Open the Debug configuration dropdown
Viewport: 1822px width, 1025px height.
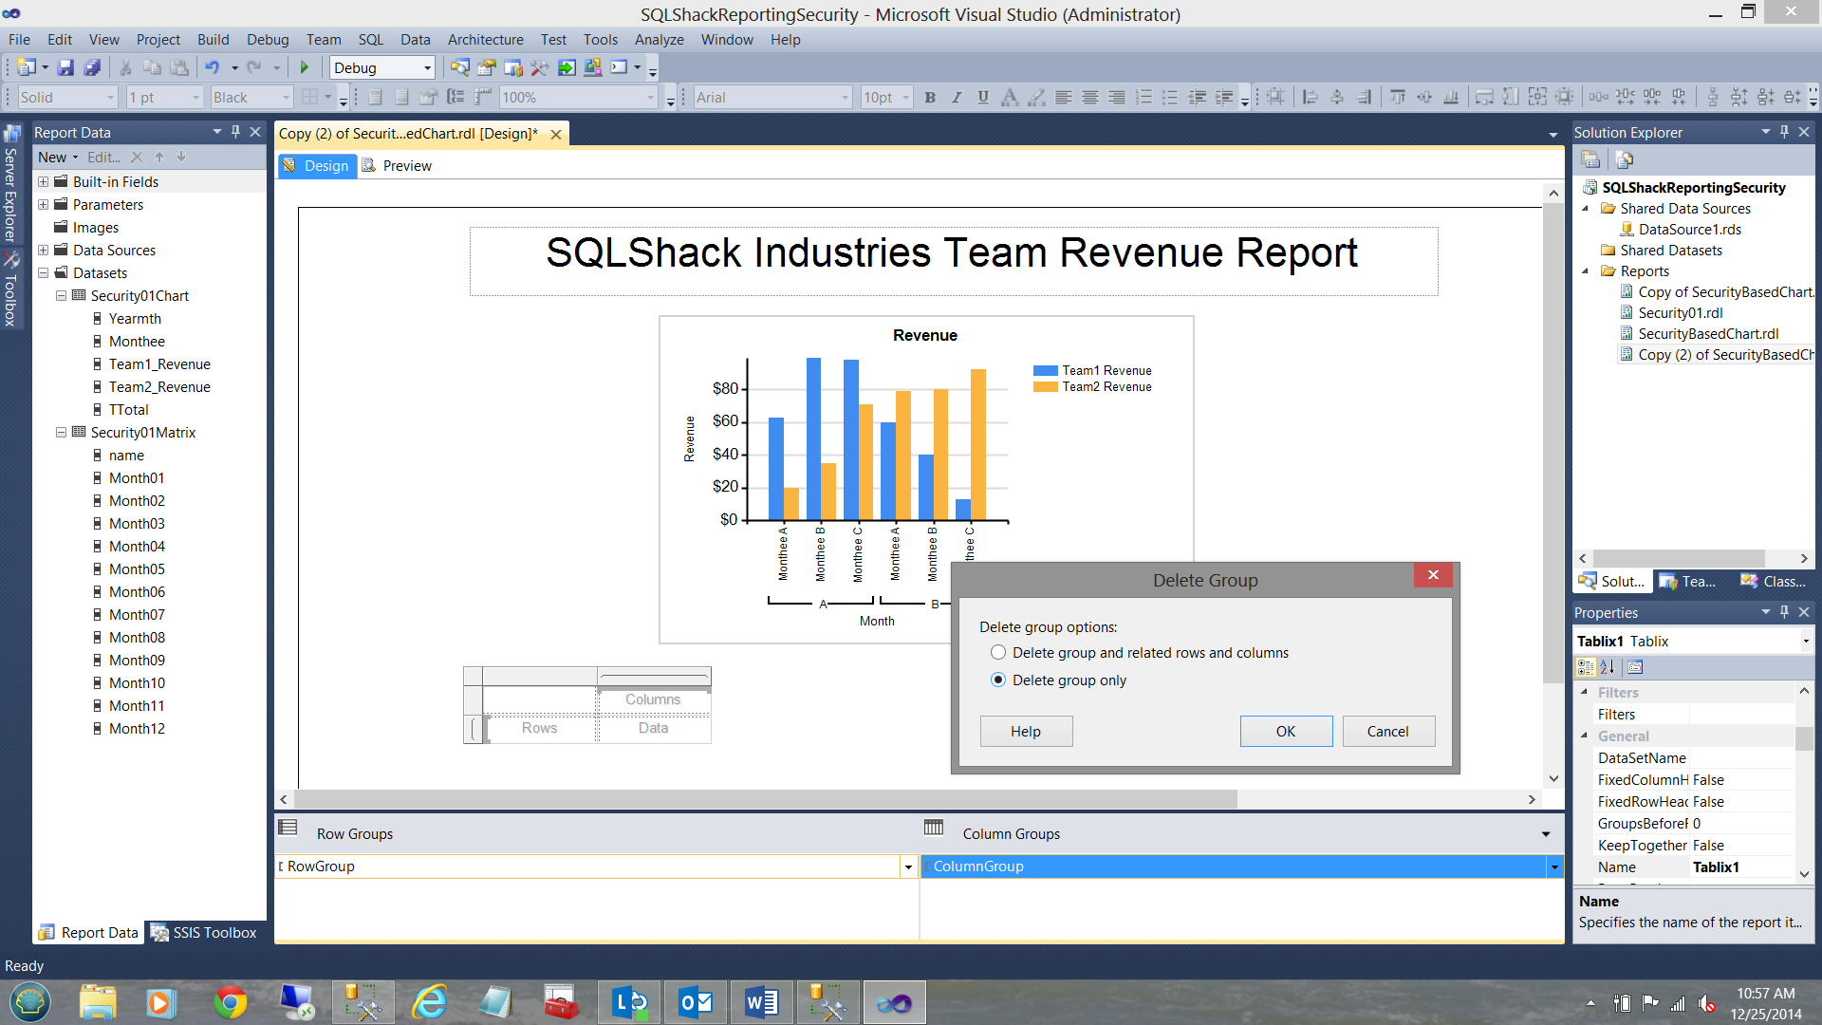pyautogui.click(x=427, y=68)
